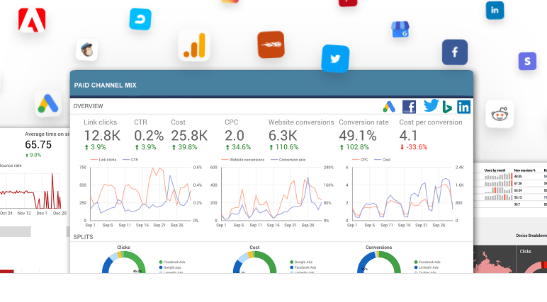This screenshot has width=547, height=302.
Task: Click the orange Semrush icon
Action: pos(271,45)
